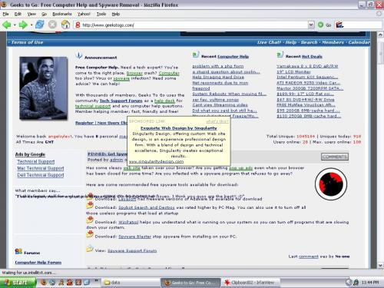Open the Bookmarks menu
384x288 pixels.
(62, 14)
